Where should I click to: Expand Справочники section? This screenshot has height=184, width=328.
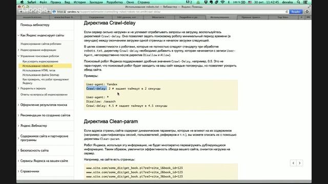pyautogui.click(x=18, y=171)
